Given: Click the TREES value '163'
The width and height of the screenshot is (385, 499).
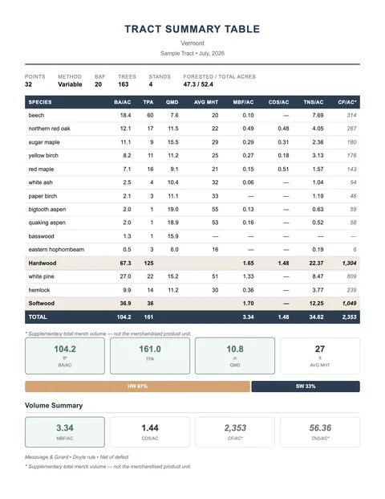Looking at the screenshot, I should [x=124, y=84].
